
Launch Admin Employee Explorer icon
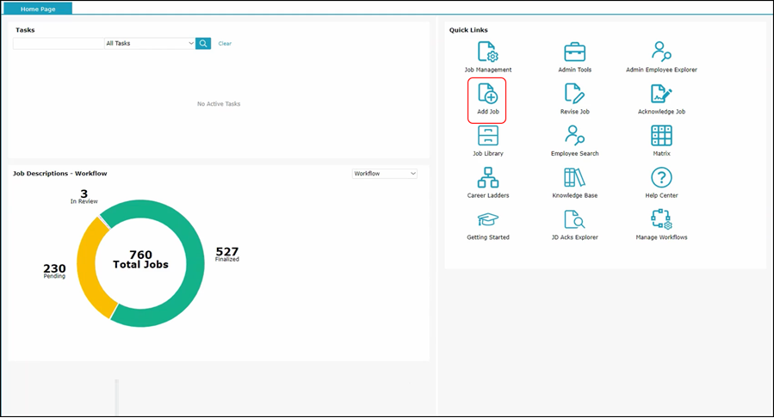tap(661, 52)
